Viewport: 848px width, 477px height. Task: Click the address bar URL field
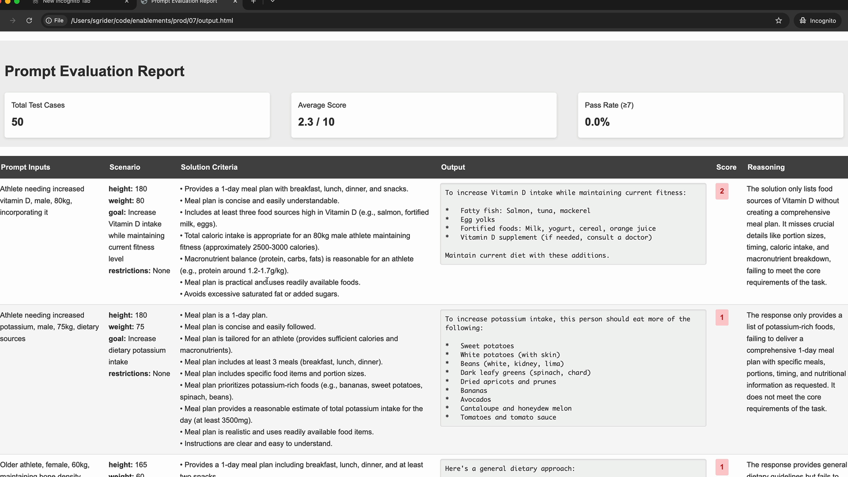click(x=152, y=21)
